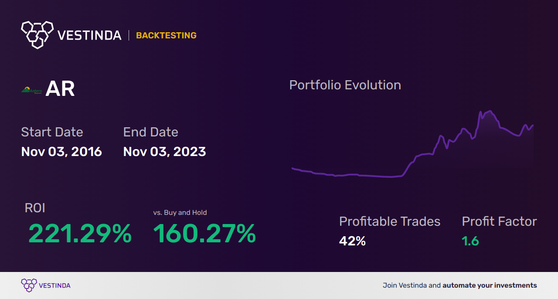Select the VESTINDA wordmark in the header
The height and width of the screenshot is (299, 558).
tap(89, 35)
